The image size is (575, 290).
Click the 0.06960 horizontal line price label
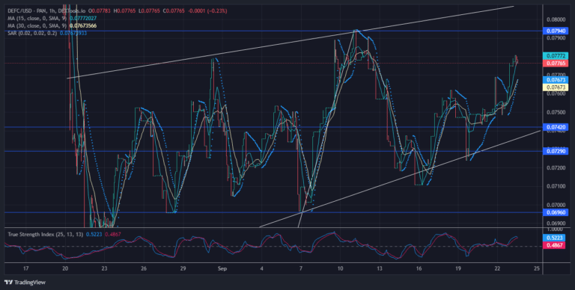[x=556, y=212]
